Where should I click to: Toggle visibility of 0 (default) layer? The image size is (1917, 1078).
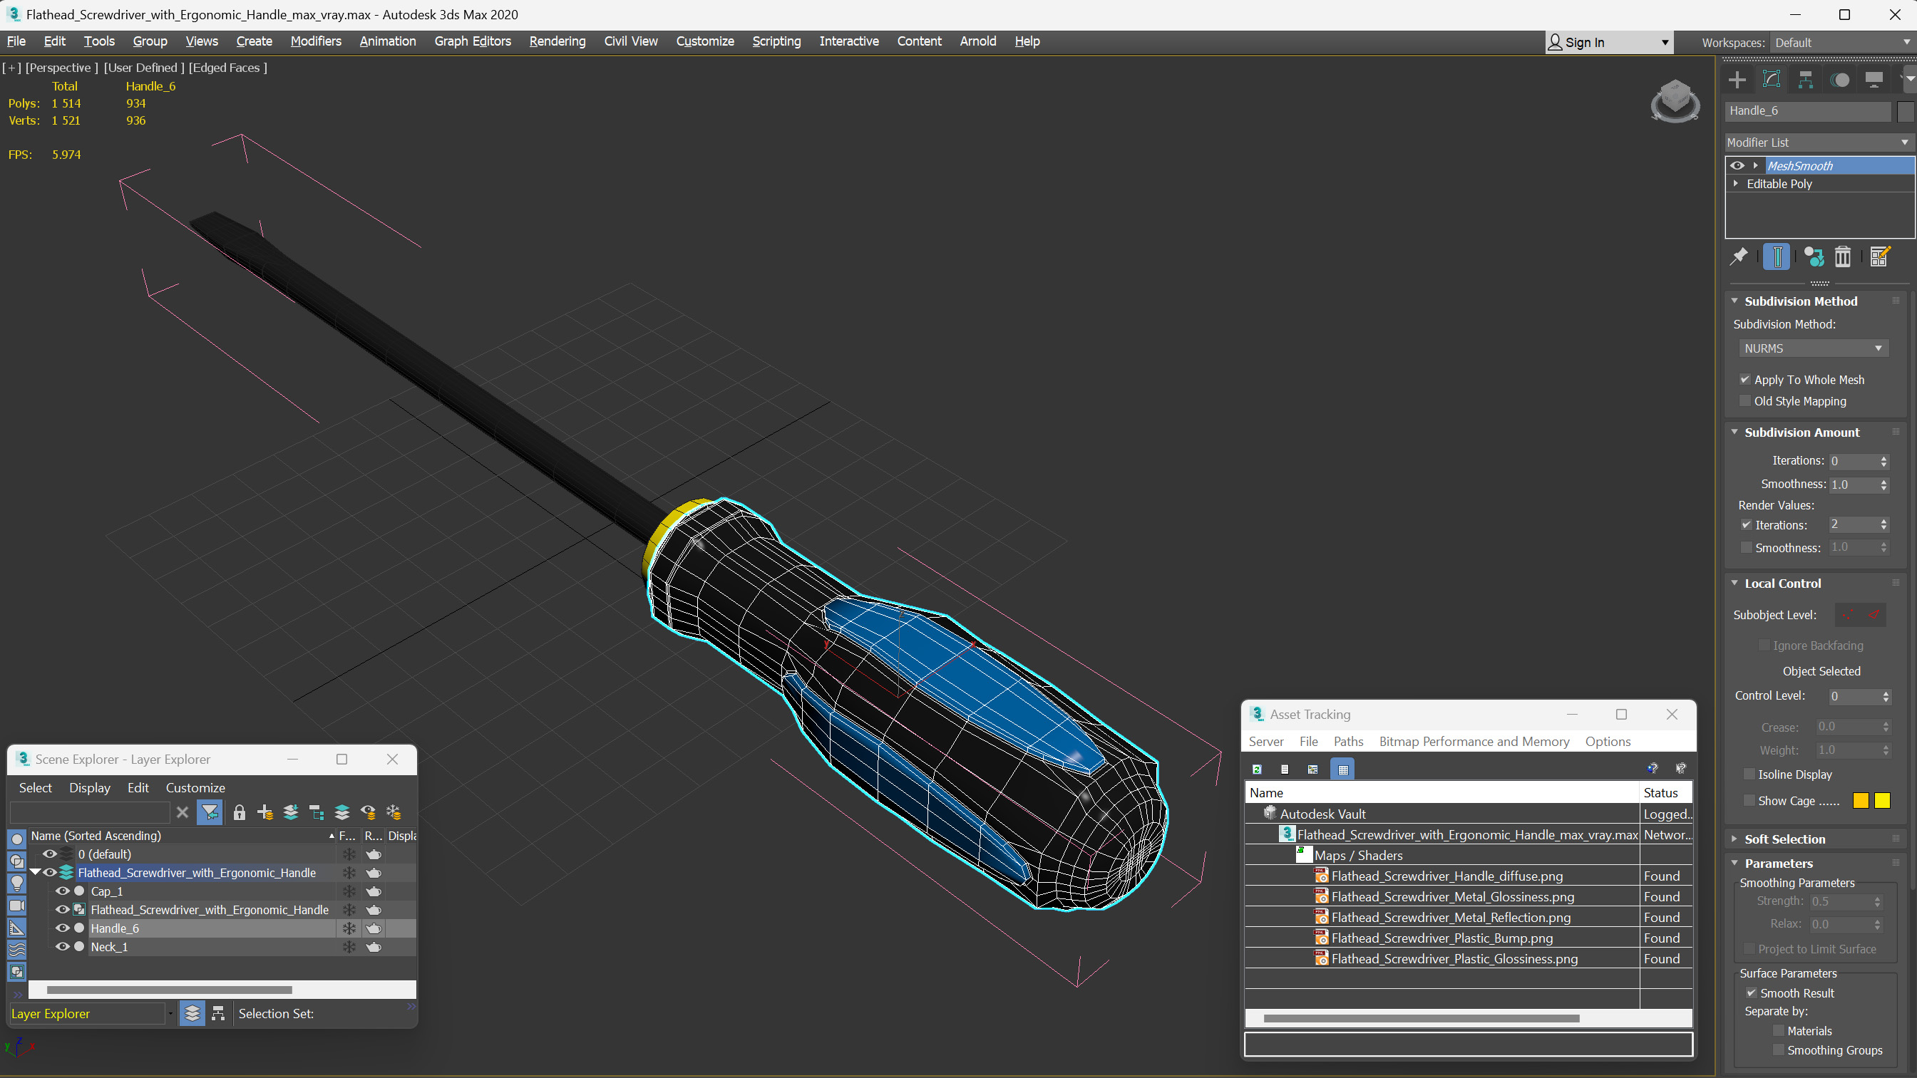pos(49,854)
